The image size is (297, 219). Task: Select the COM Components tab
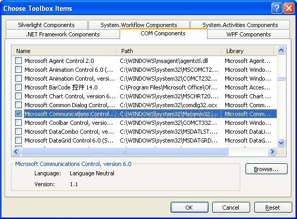tap(163, 33)
